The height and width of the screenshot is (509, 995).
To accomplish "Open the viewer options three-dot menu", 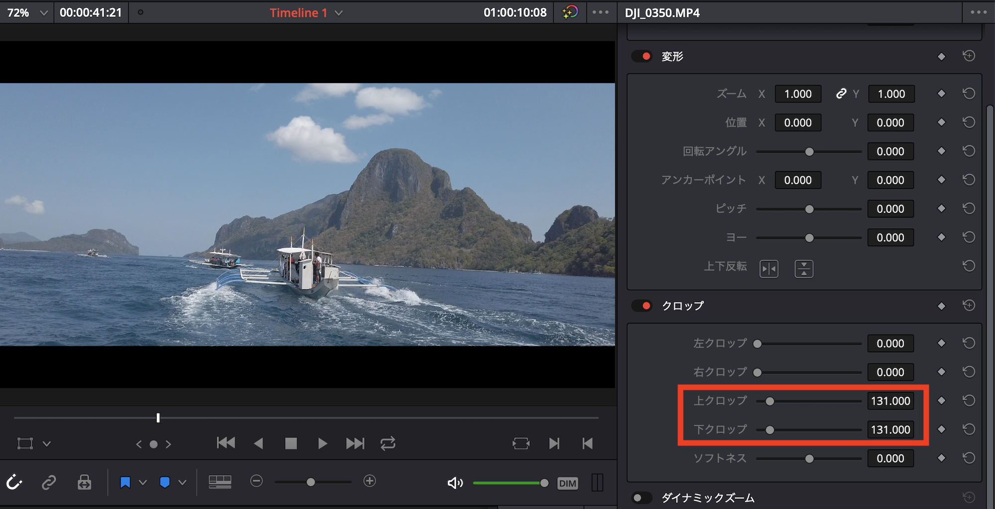I will [x=600, y=12].
